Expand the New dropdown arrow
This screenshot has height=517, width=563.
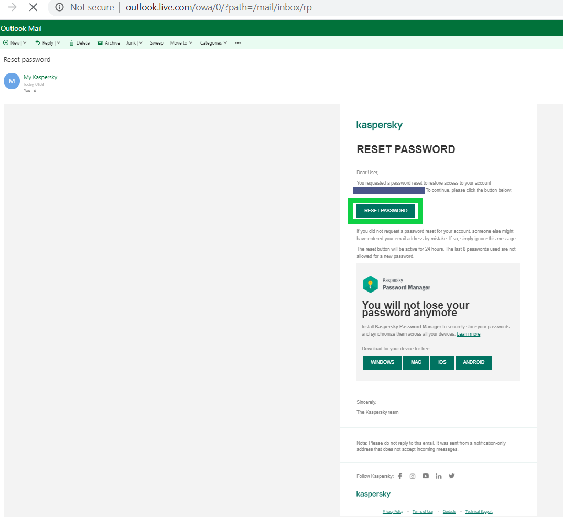(x=25, y=42)
